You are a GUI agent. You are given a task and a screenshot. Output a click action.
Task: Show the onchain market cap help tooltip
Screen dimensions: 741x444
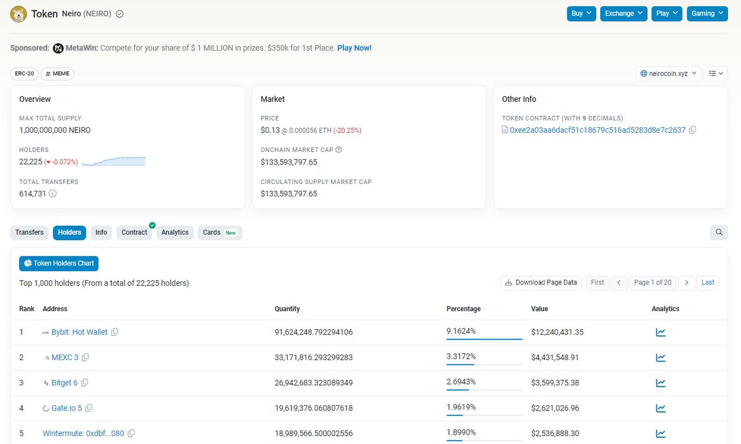(338, 149)
